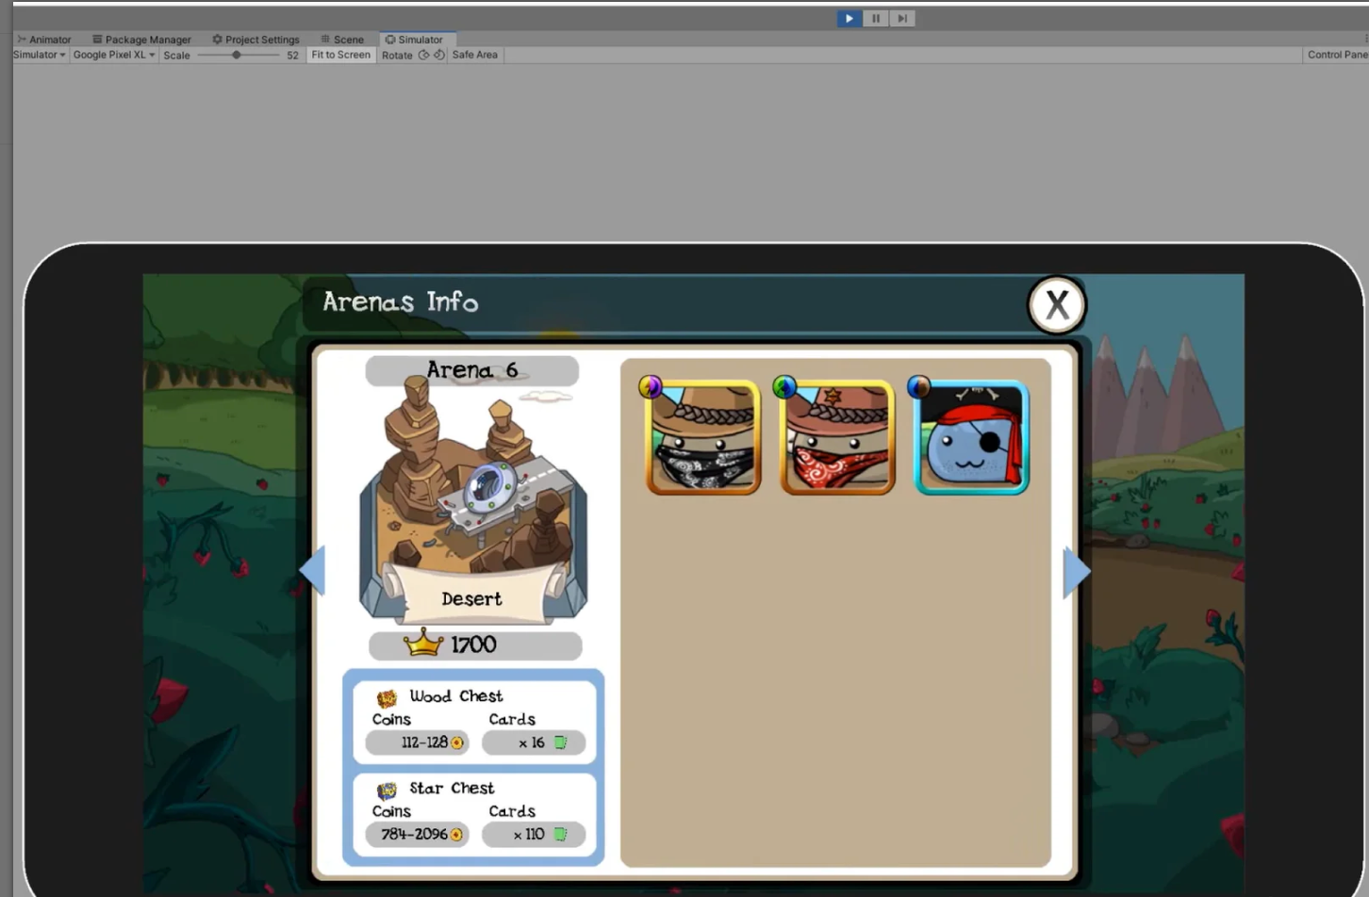Click the blue badge on pirate card
This screenshot has height=897, width=1369.
(x=919, y=386)
